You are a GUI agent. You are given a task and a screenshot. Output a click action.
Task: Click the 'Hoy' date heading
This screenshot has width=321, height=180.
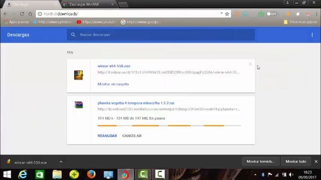[x=70, y=52]
